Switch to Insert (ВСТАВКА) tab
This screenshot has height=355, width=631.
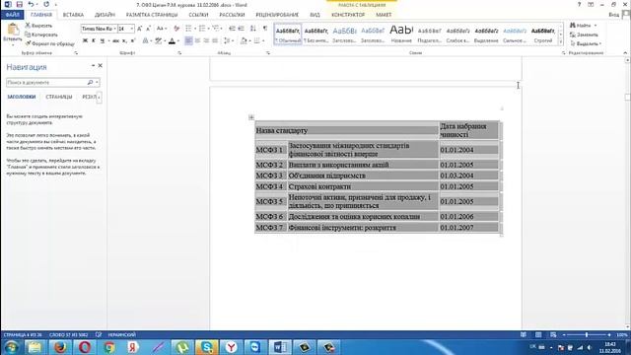[x=73, y=15]
